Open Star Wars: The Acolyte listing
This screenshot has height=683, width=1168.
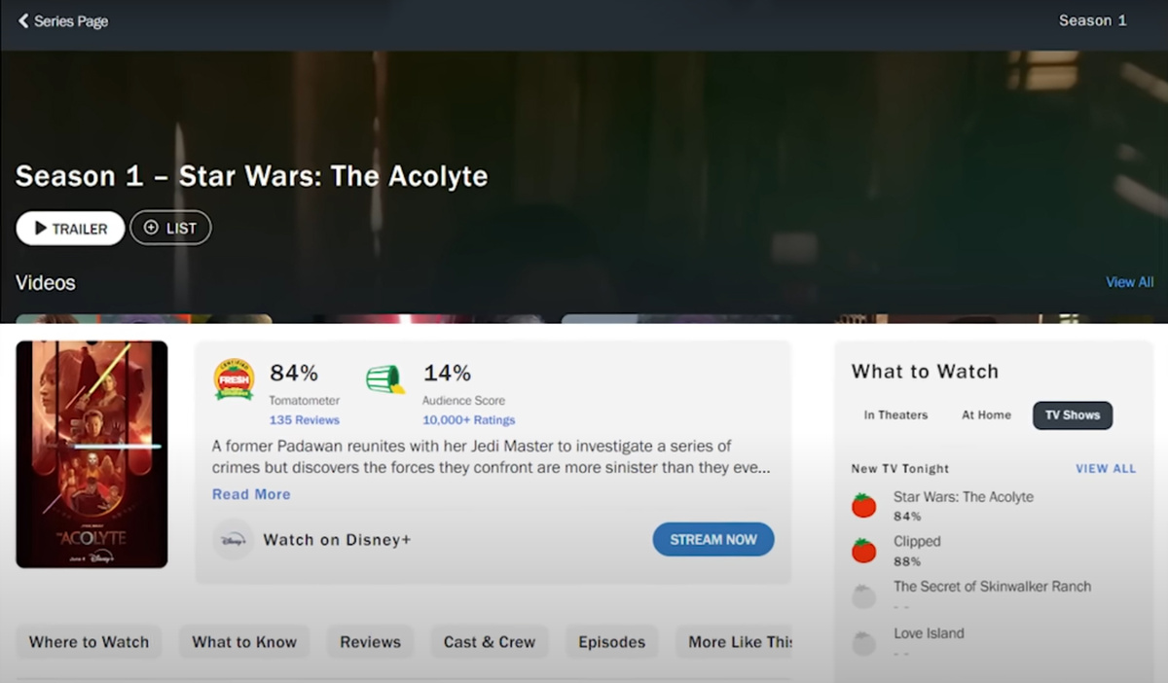click(964, 497)
